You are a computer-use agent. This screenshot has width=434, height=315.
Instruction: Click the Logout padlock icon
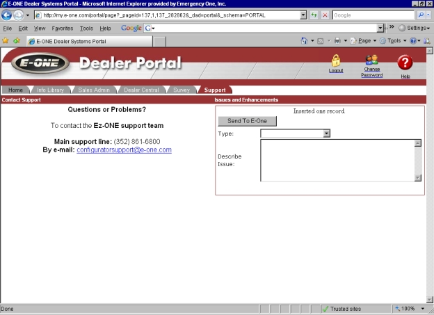pos(336,60)
